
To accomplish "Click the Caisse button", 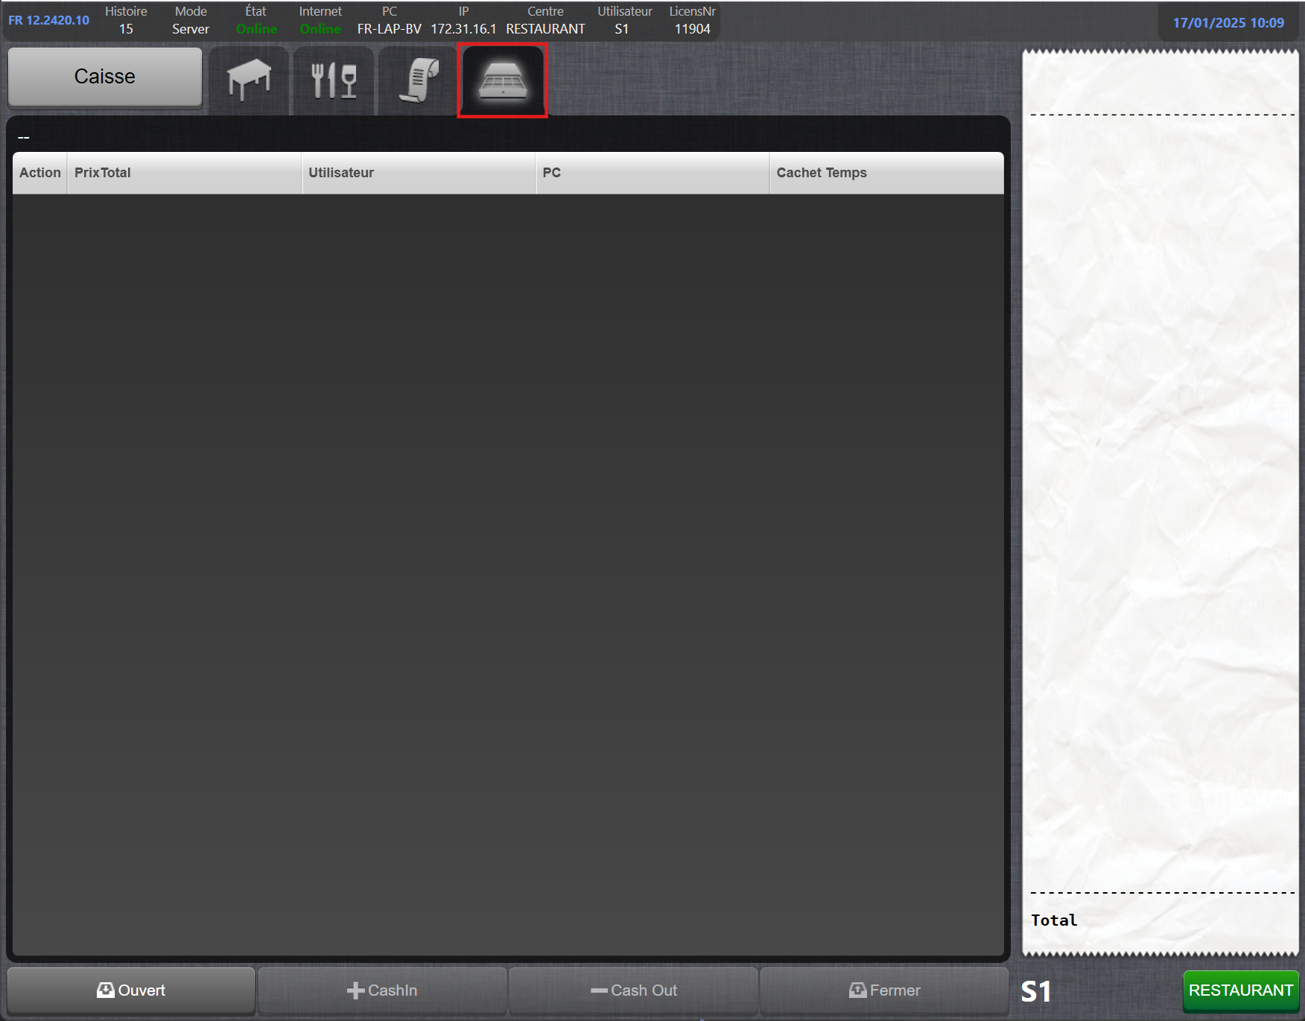I will [x=105, y=77].
